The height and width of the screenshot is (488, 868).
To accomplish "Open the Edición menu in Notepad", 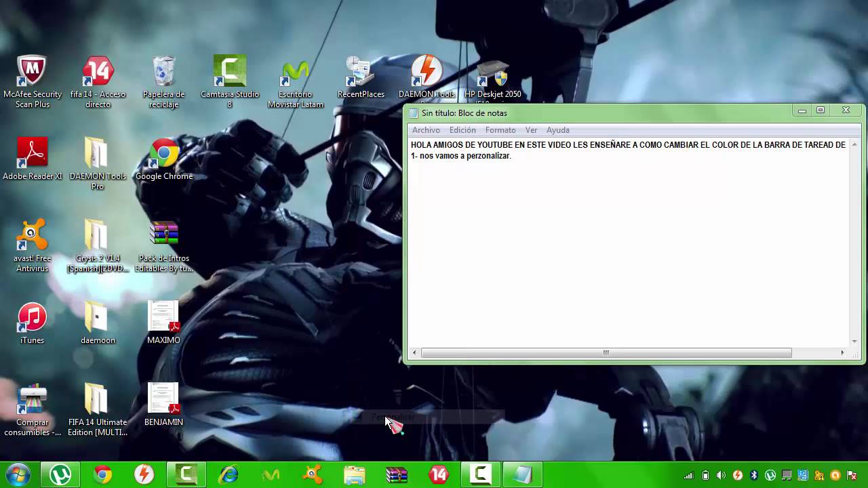I will point(462,130).
